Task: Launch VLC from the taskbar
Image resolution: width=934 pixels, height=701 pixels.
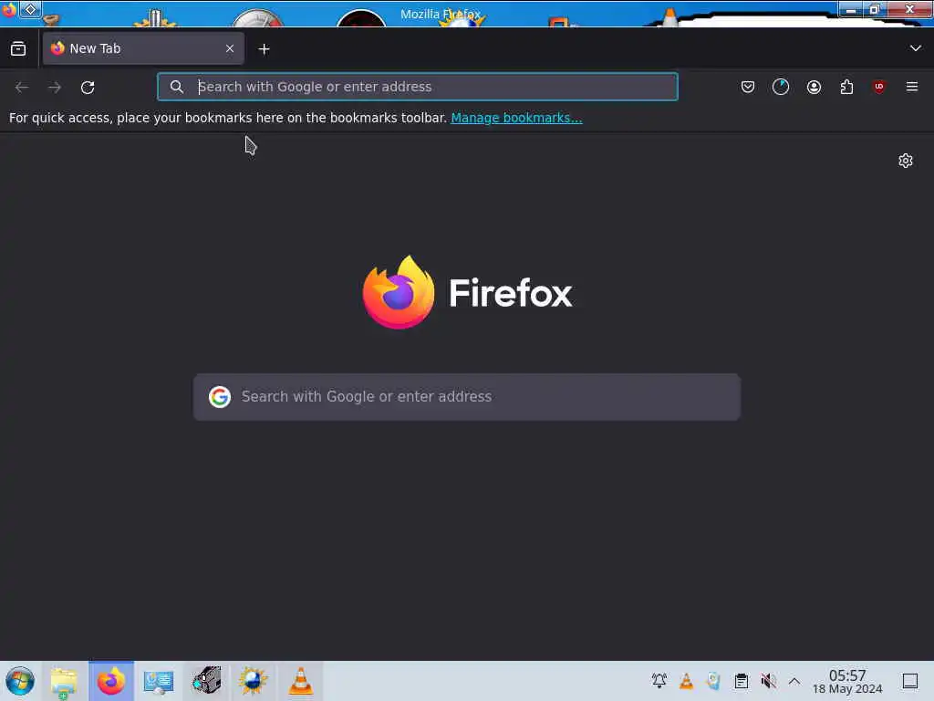Action: pyautogui.click(x=301, y=681)
